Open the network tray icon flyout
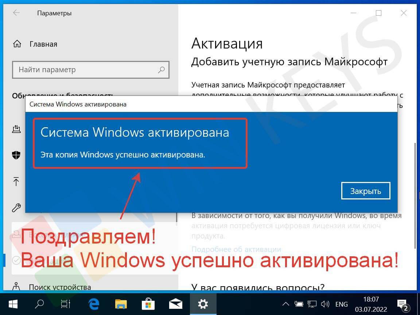The image size is (420, 315). click(312, 304)
